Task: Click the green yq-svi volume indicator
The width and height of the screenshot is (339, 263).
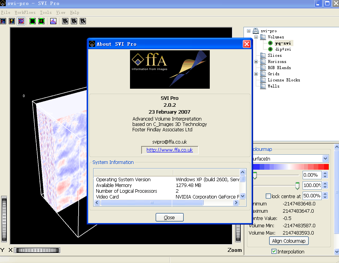Action: [x=270, y=43]
